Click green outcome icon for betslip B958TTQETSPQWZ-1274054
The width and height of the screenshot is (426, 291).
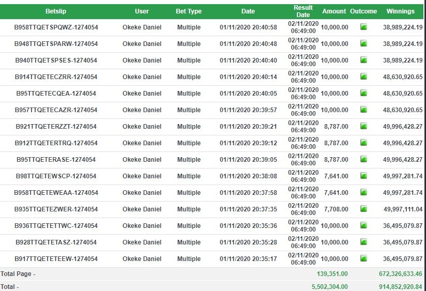364,27
